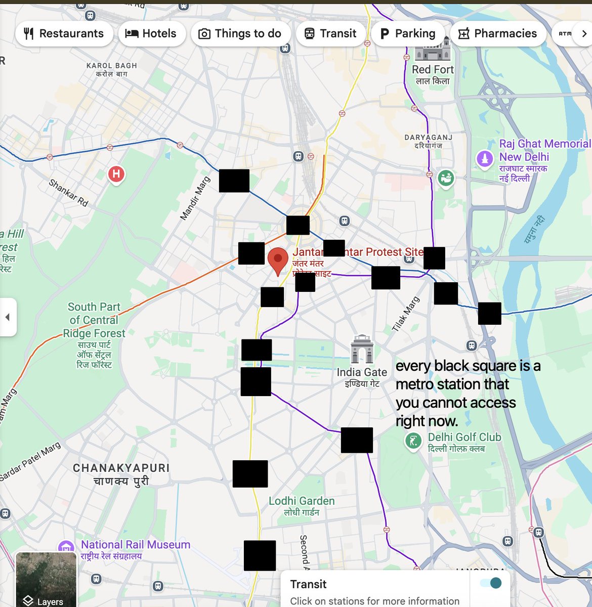
Task: Select train icon at left edge near Sardar Patel Marg
Action: (5, 514)
